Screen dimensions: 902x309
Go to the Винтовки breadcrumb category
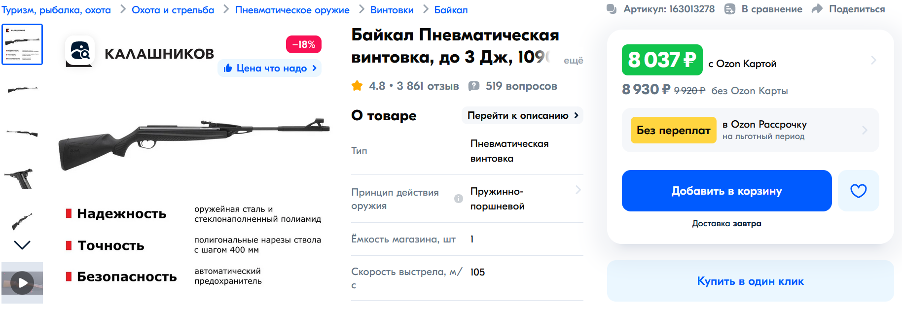pyautogui.click(x=392, y=10)
